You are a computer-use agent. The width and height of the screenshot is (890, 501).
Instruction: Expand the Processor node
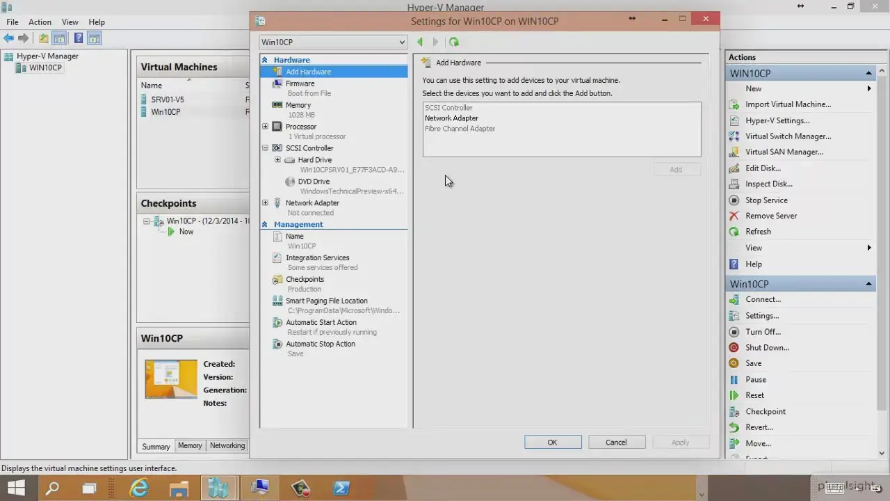pyautogui.click(x=265, y=127)
